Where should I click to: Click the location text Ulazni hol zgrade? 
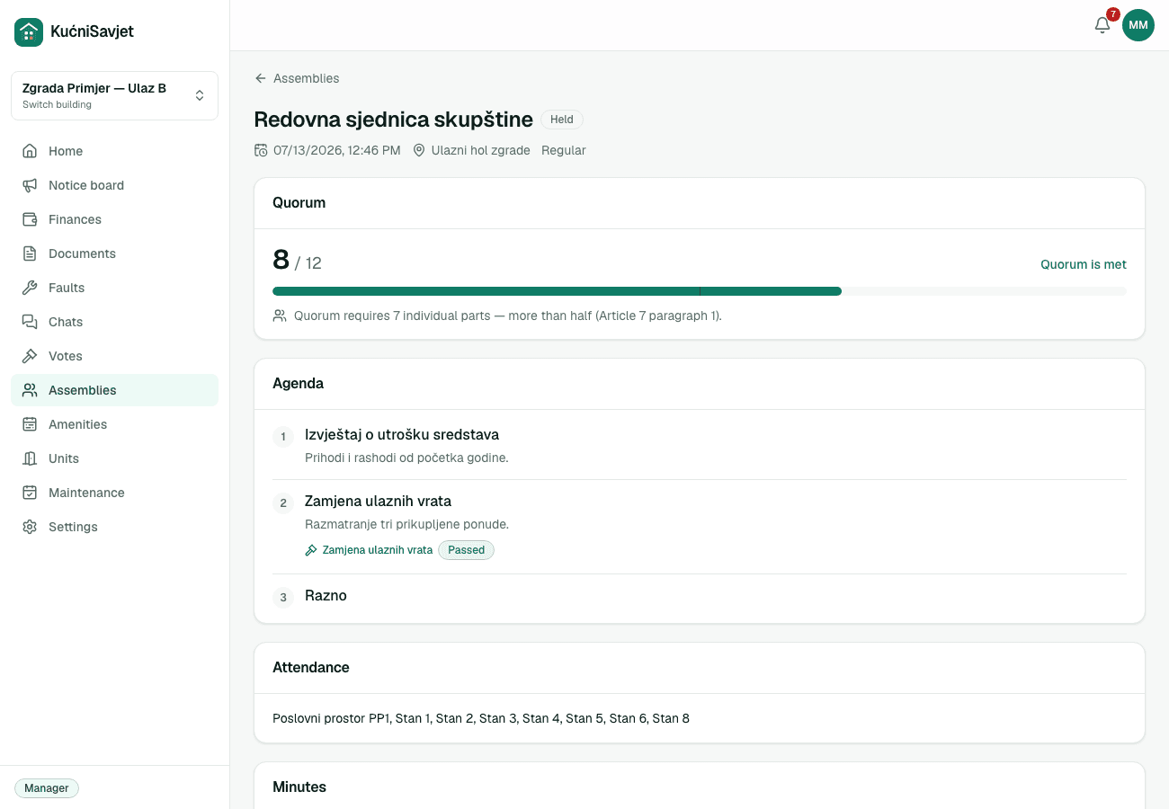click(x=481, y=150)
